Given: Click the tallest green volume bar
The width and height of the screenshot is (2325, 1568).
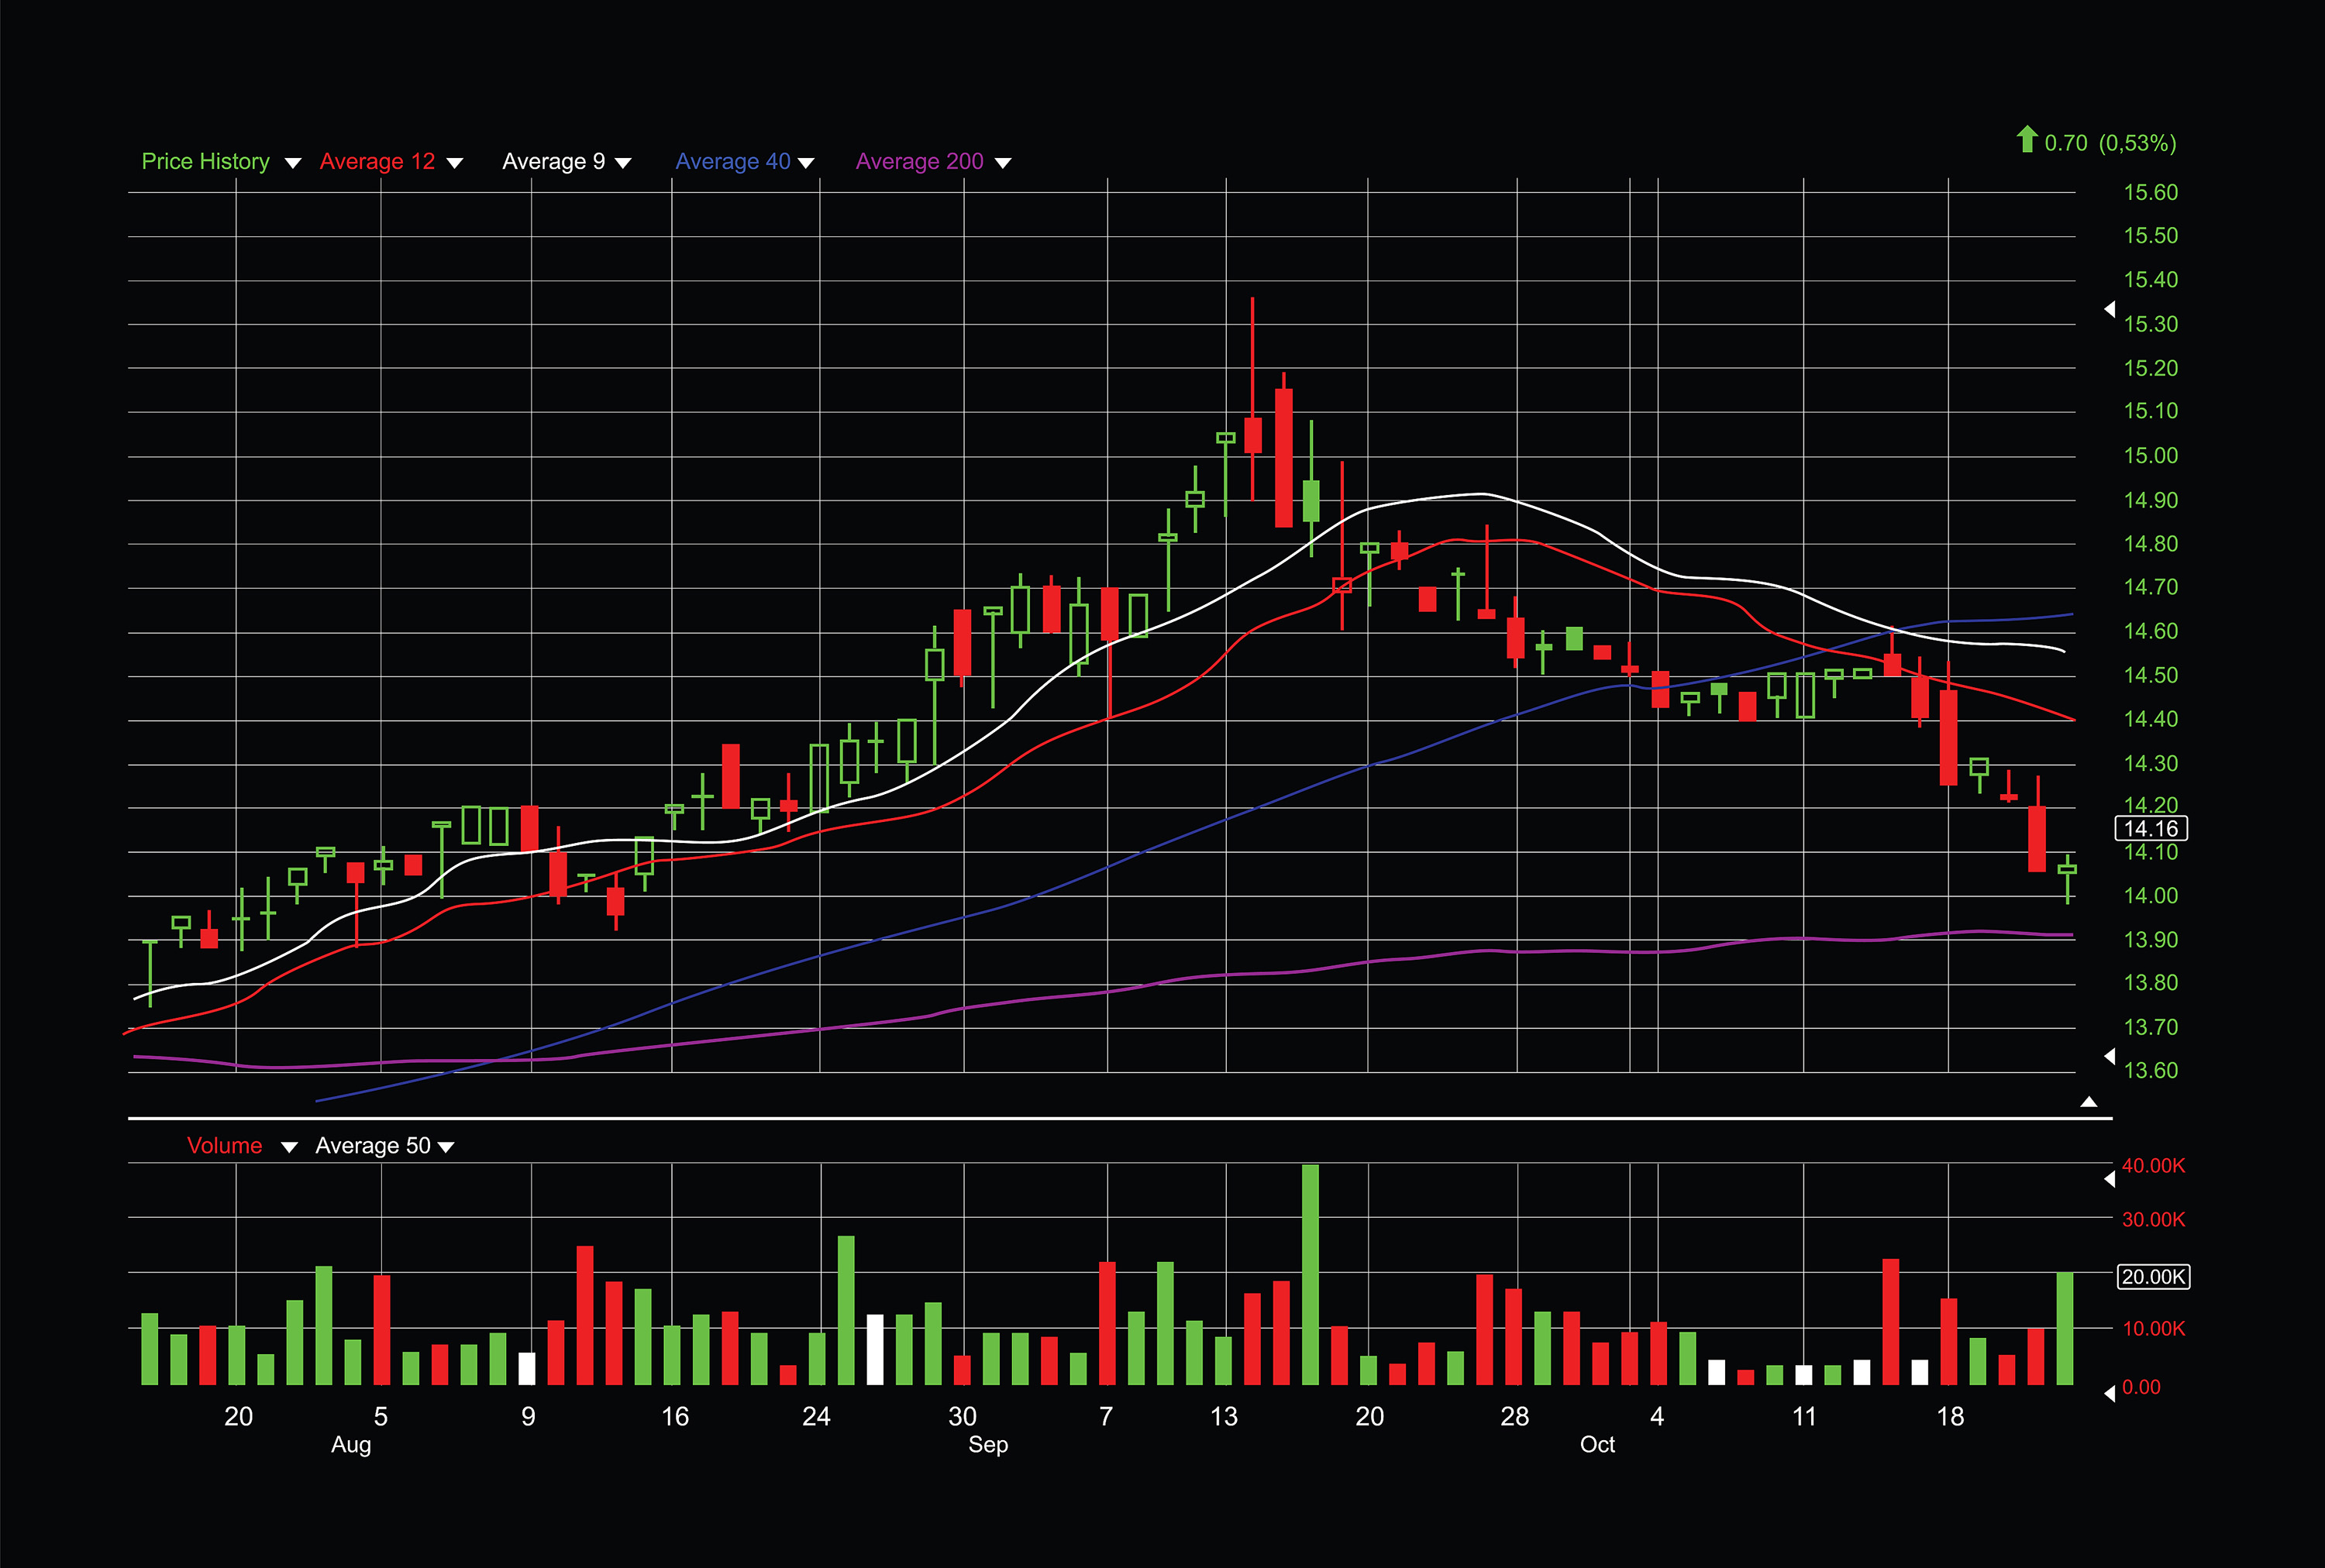Looking at the screenshot, I should 1311,1275.
